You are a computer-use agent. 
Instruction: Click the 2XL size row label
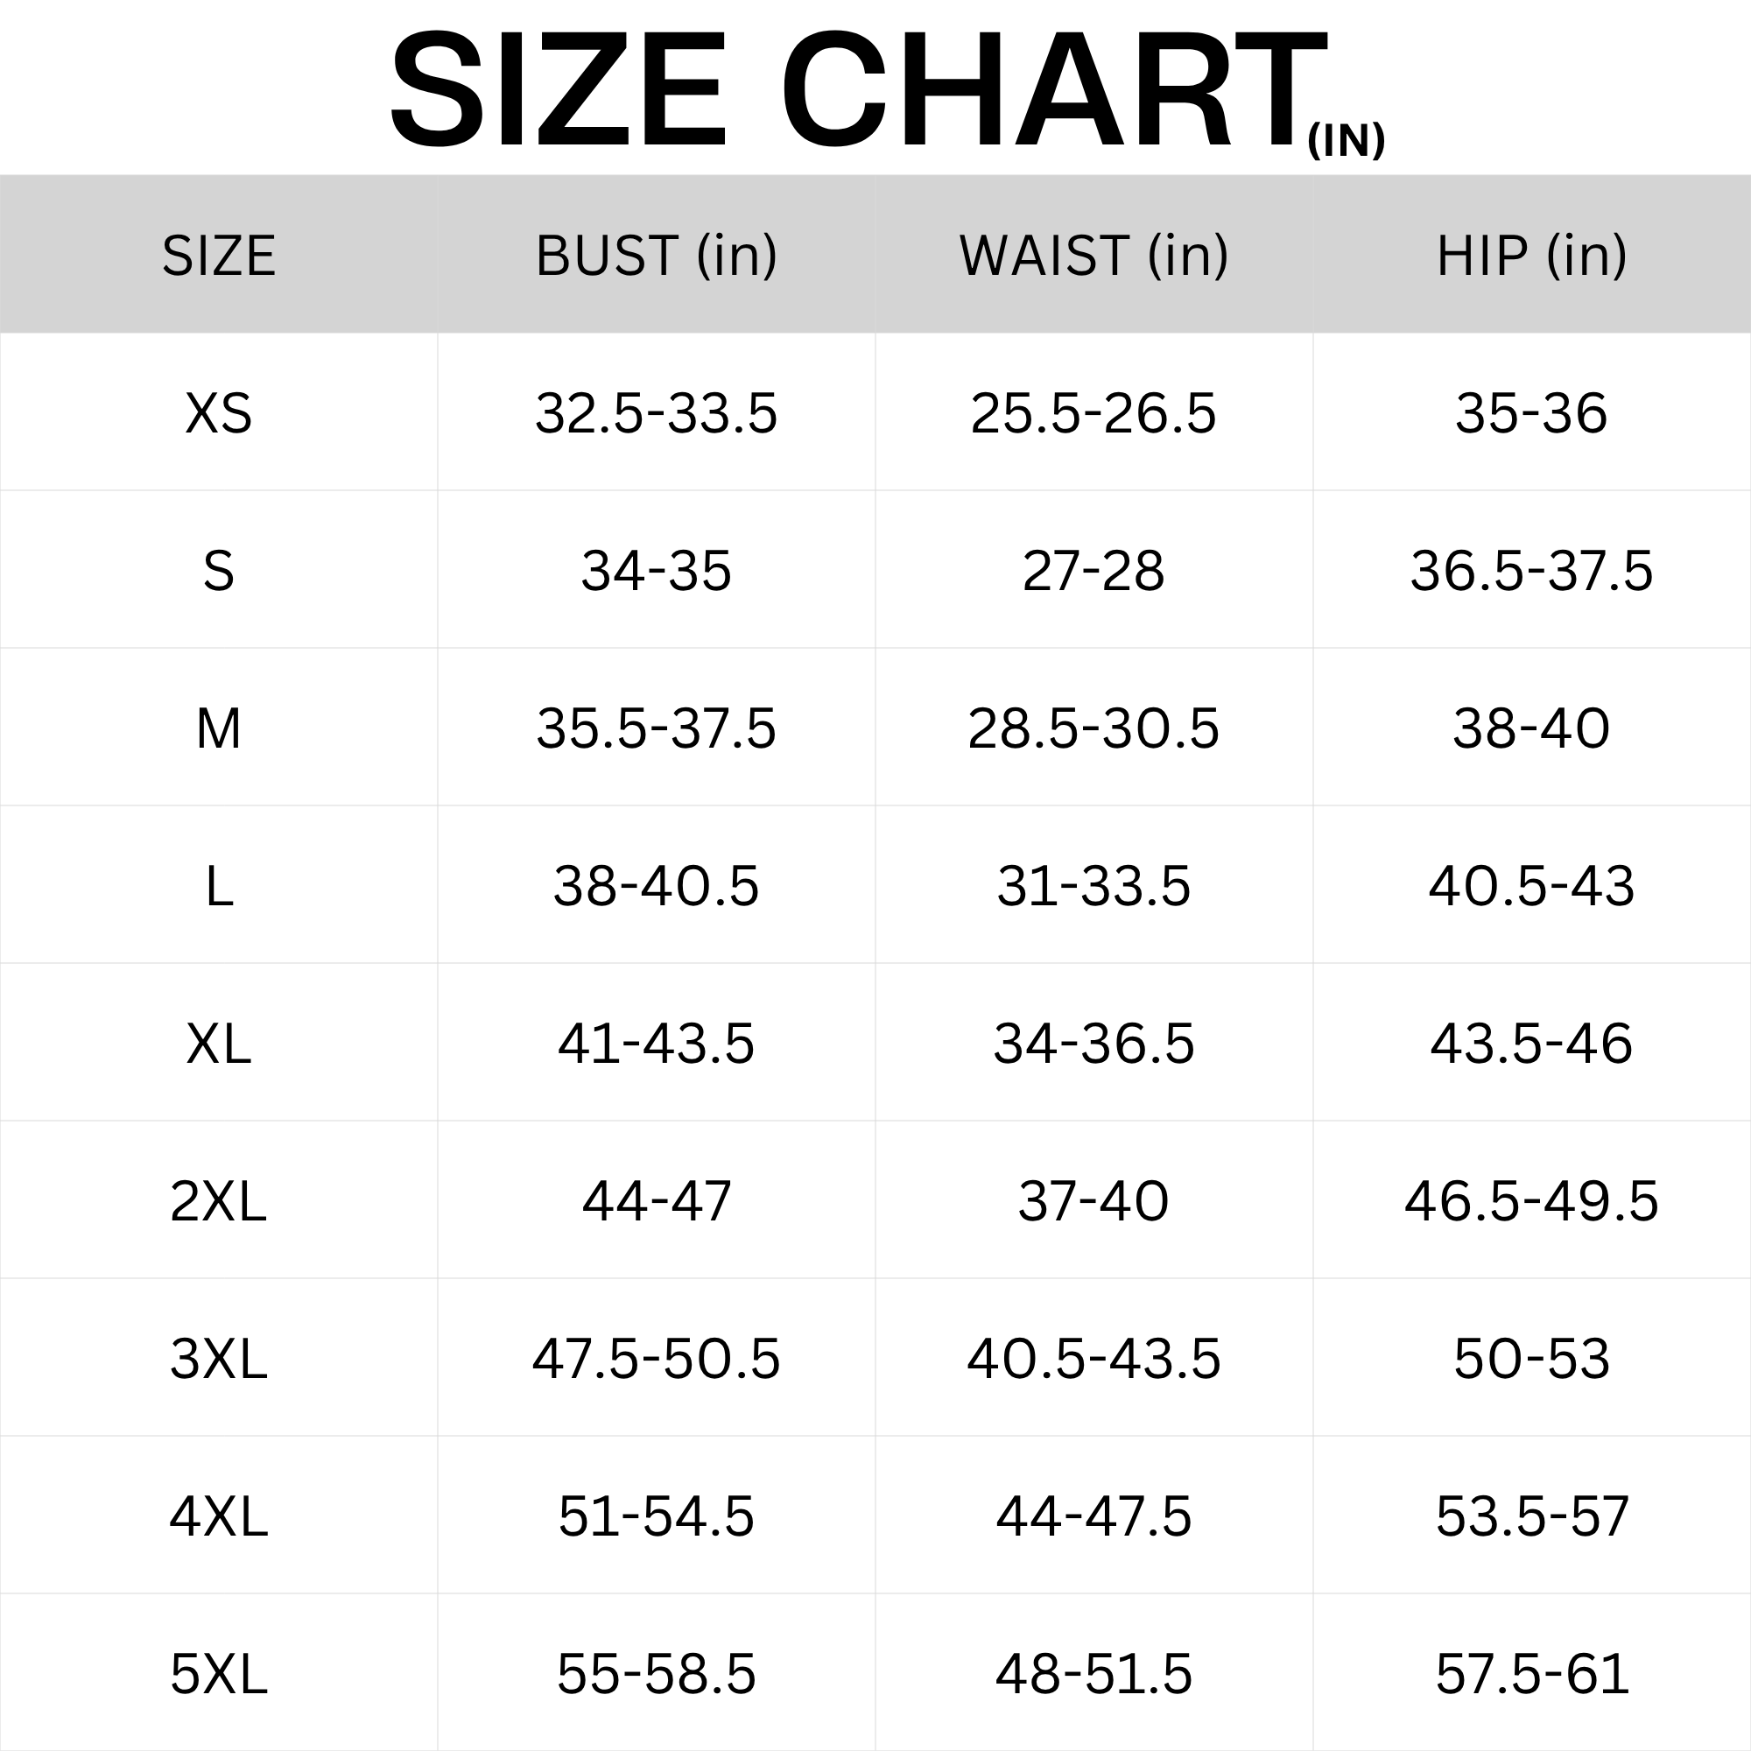pyautogui.click(x=218, y=1201)
